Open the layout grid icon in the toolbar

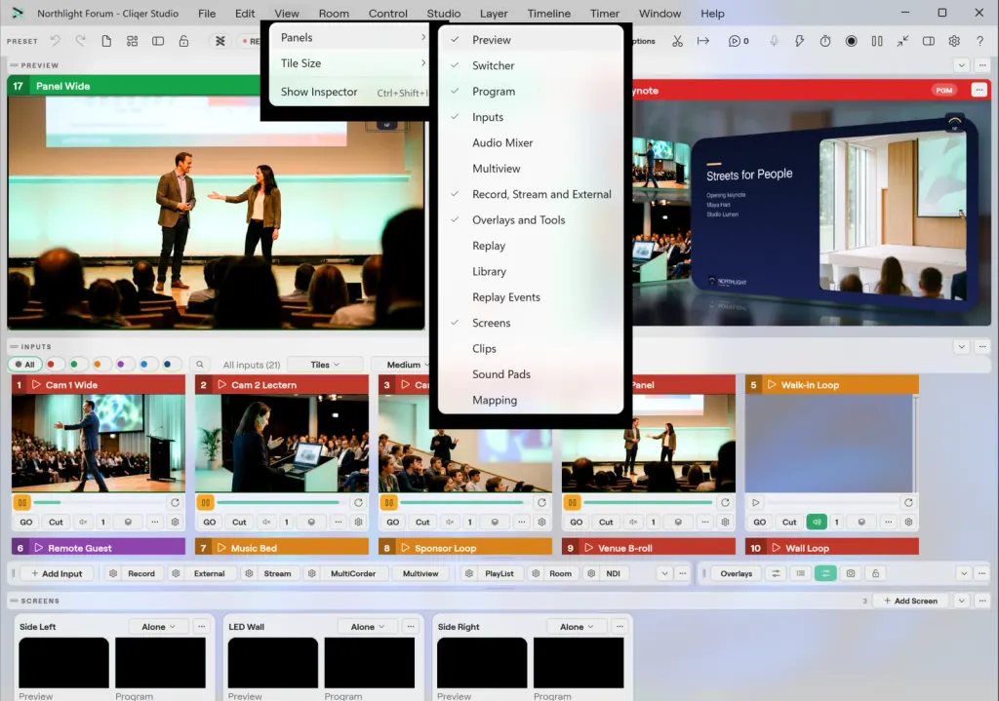(x=132, y=41)
